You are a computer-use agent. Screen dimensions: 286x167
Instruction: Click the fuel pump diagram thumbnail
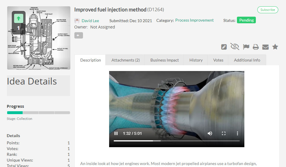(x=39, y=38)
